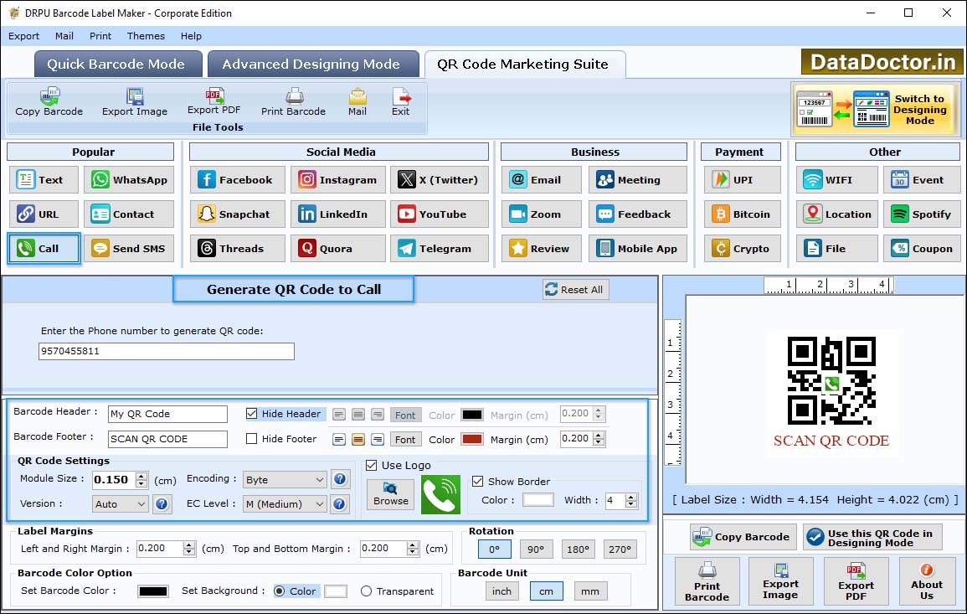
Task: Open help for the EC Level setting
Action: (339, 503)
